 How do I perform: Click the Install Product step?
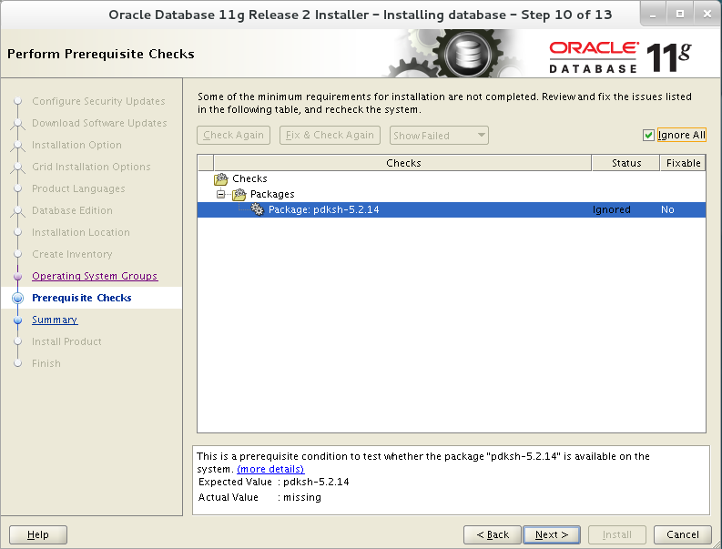[66, 341]
